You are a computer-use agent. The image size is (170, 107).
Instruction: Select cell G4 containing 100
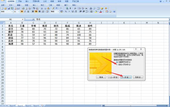(x=79, y=35)
